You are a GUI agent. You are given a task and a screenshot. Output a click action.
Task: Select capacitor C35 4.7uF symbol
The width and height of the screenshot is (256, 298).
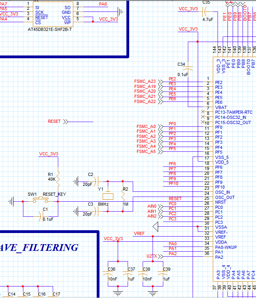click(x=205, y=11)
